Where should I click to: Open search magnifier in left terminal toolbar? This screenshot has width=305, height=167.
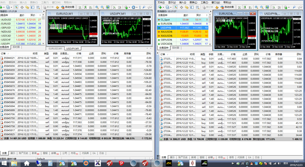click(x=144, y=7)
